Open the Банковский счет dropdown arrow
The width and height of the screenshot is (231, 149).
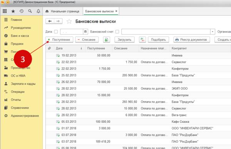point(213,32)
